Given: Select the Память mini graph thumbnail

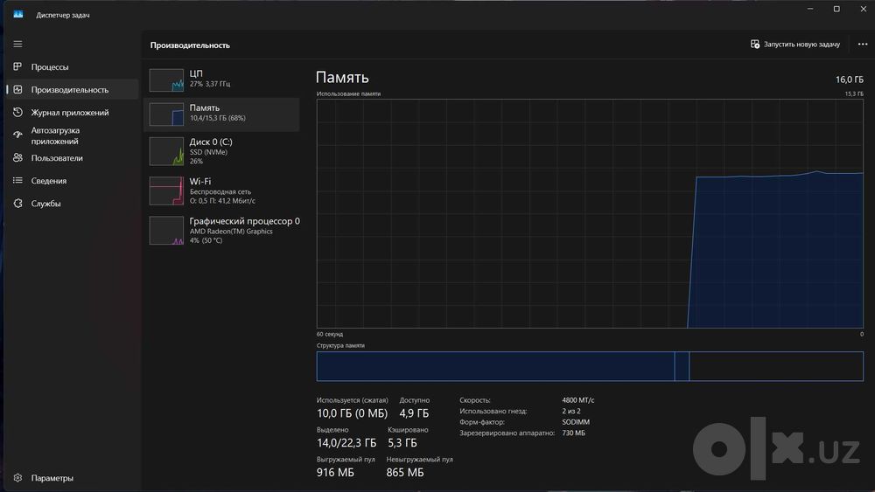Looking at the screenshot, I should [166, 114].
